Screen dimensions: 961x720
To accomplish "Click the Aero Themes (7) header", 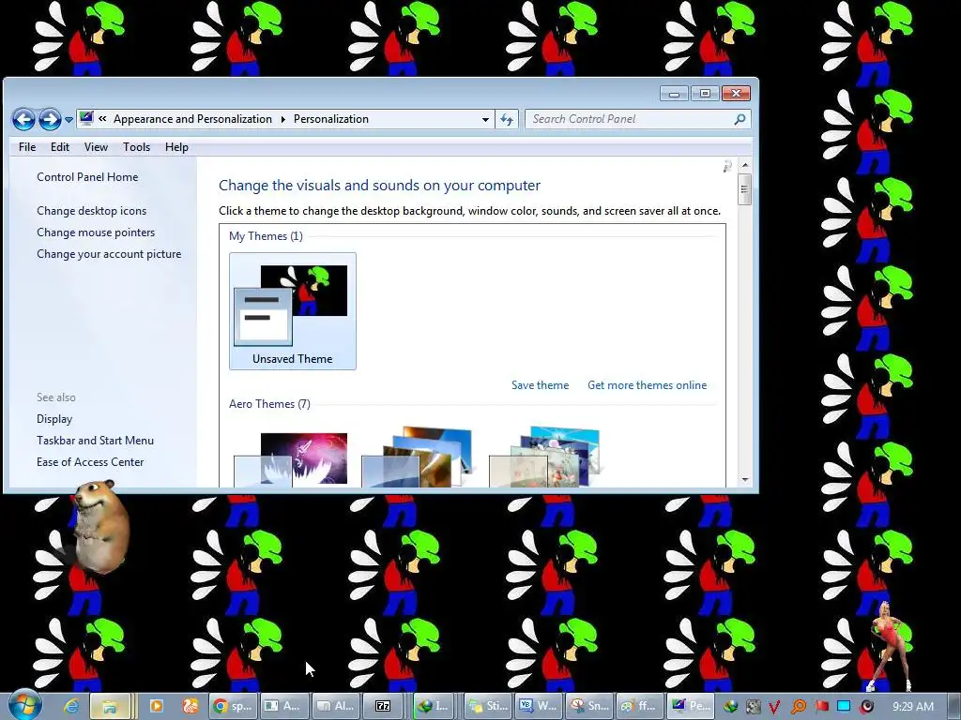I will pyautogui.click(x=269, y=404).
